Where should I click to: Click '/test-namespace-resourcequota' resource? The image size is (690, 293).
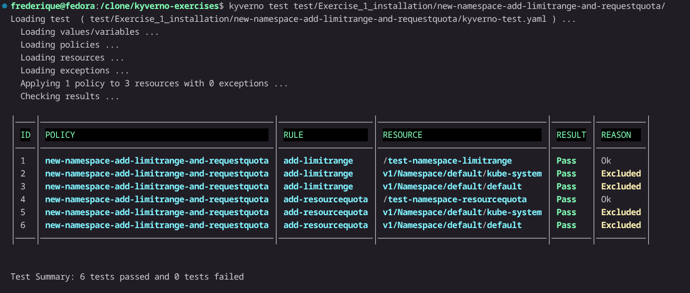pyautogui.click(x=455, y=199)
